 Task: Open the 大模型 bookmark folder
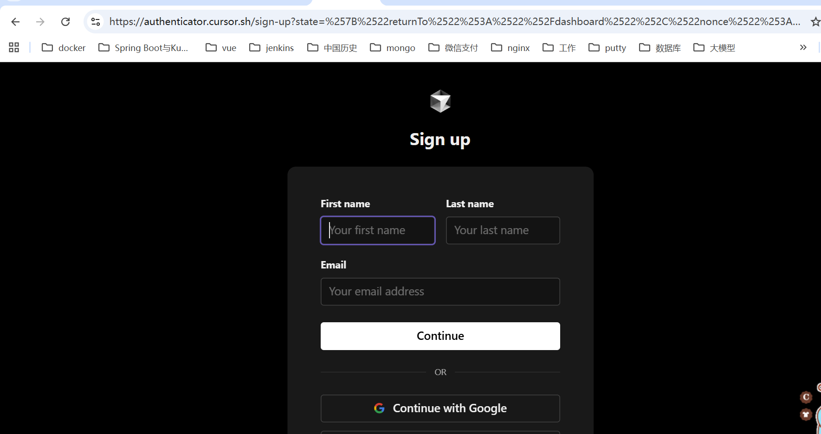point(714,48)
